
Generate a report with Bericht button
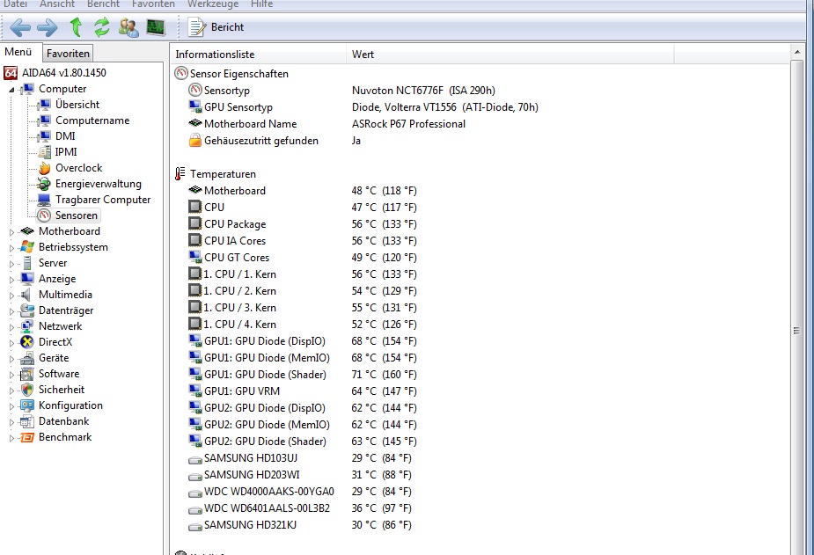[216, 27]
